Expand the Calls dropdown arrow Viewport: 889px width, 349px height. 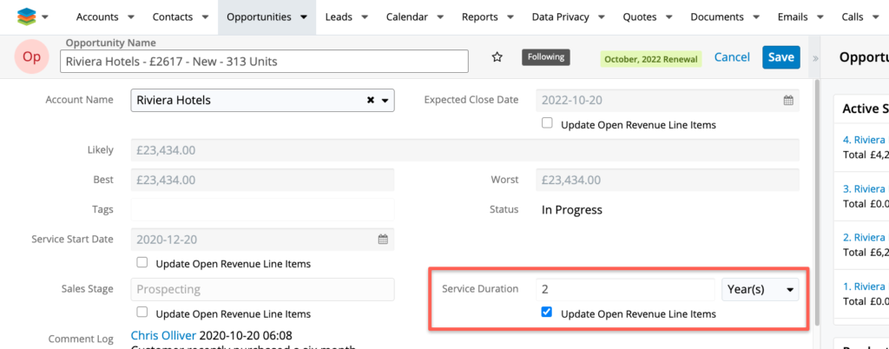click(x=877, y=17)
